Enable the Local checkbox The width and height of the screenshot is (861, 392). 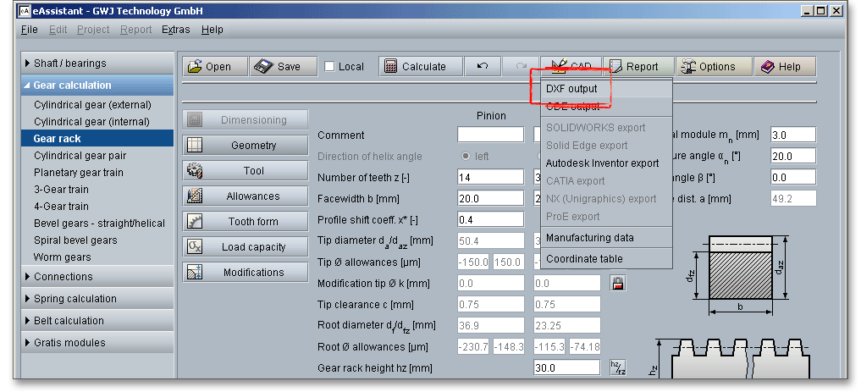(x=330, y=67)
